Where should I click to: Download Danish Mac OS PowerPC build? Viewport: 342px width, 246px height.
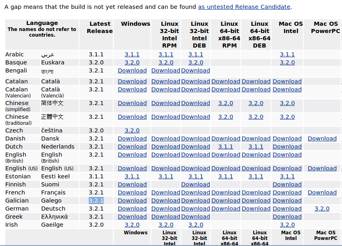(322, 139)
